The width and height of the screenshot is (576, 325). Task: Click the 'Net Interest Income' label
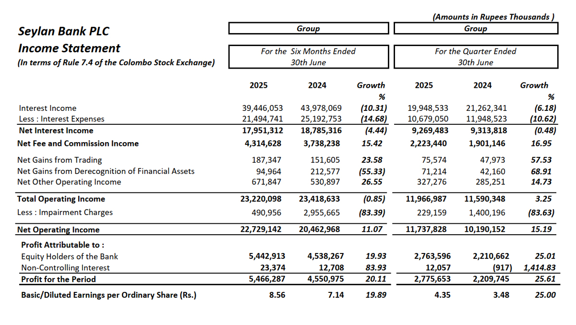pos(56,130)
